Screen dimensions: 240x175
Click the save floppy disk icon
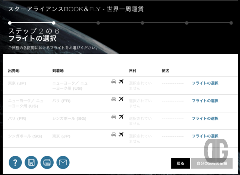pyautogui.click(x=31, y=163)
